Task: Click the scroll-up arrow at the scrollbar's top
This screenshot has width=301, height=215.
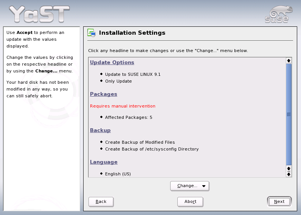Action: pyautogui.click(x=289, y=60)
